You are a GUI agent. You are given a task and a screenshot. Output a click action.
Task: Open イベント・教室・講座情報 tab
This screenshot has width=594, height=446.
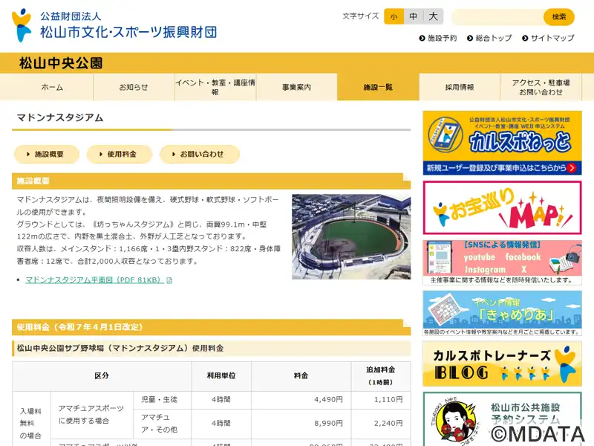(x=215, y=87)
